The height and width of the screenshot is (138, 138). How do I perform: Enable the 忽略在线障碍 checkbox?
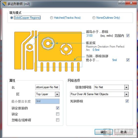58,120
